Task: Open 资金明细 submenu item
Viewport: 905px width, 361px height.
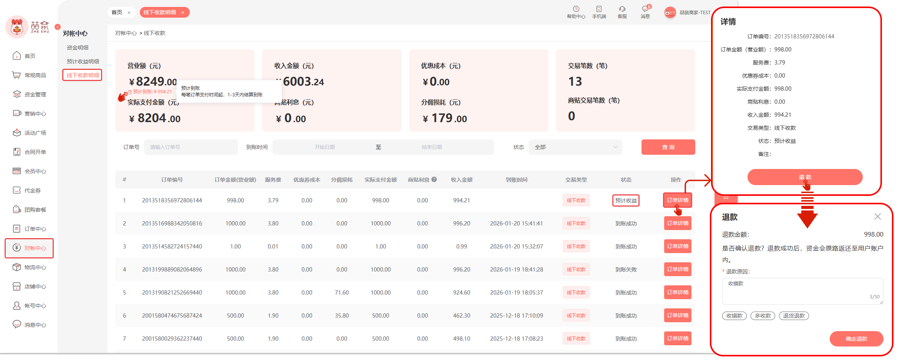Action: [x=78, y=48]
